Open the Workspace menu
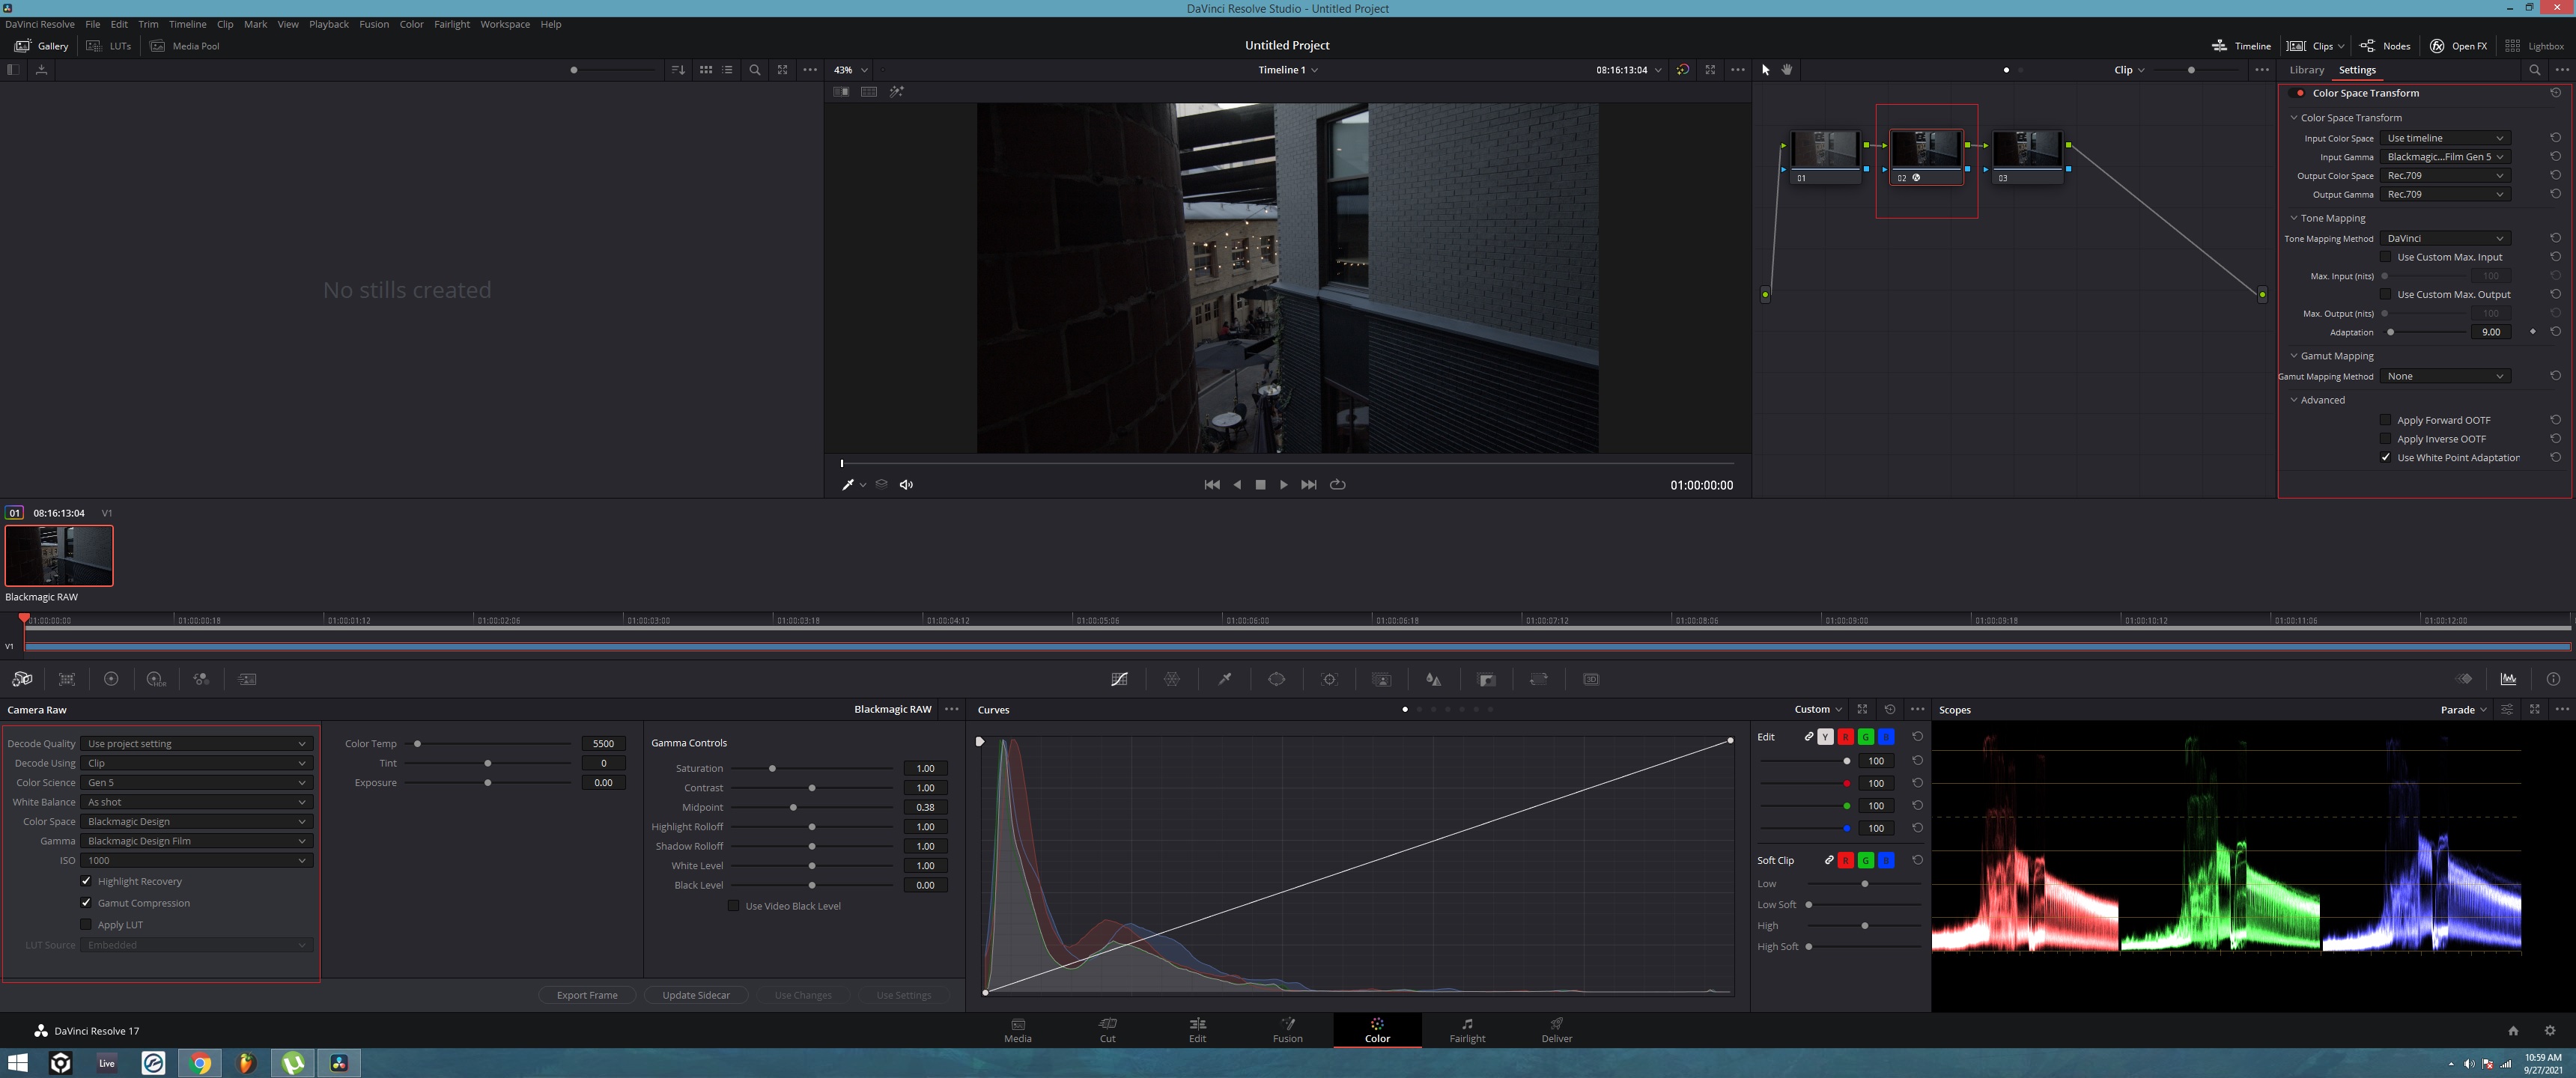Image resolution: width=2576 pixels, height=1078 pixels. 505,24
